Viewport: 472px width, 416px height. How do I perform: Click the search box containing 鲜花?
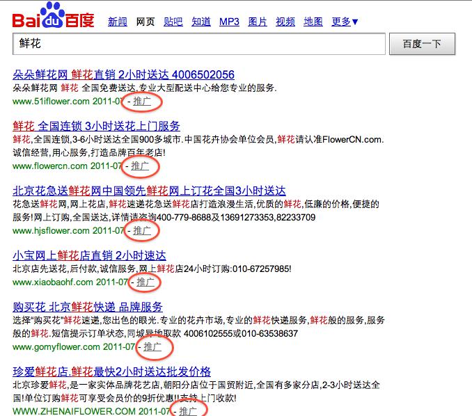[x=198, y=44]
